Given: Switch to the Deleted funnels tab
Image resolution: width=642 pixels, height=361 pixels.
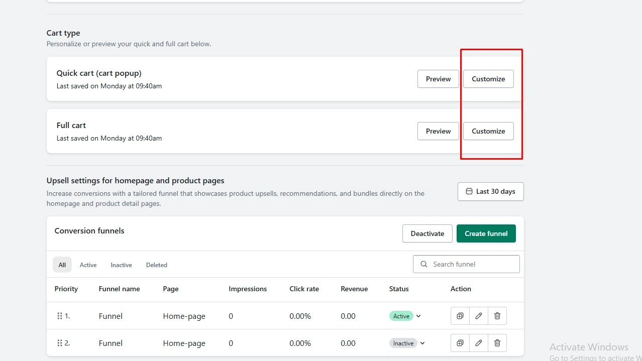Looking at the screenshot, I should (157, 265).
